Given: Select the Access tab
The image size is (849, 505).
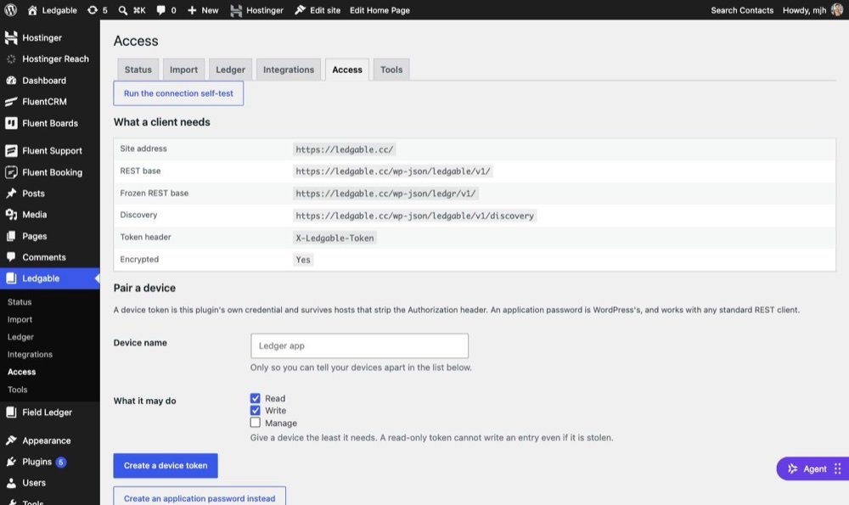Looking at the screenshot, I should tap(347, 70).
